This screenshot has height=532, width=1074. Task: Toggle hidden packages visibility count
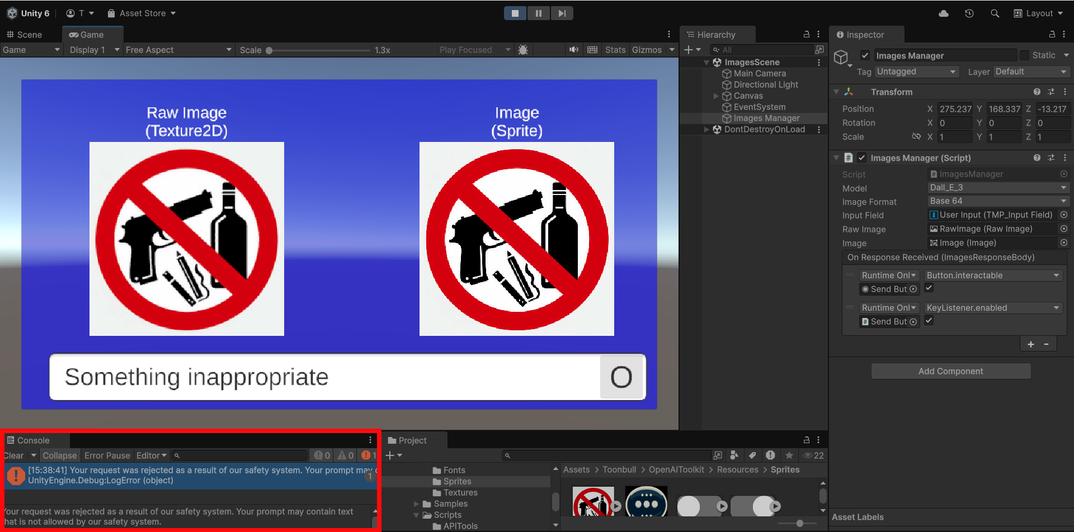click(x=813, y=455)
